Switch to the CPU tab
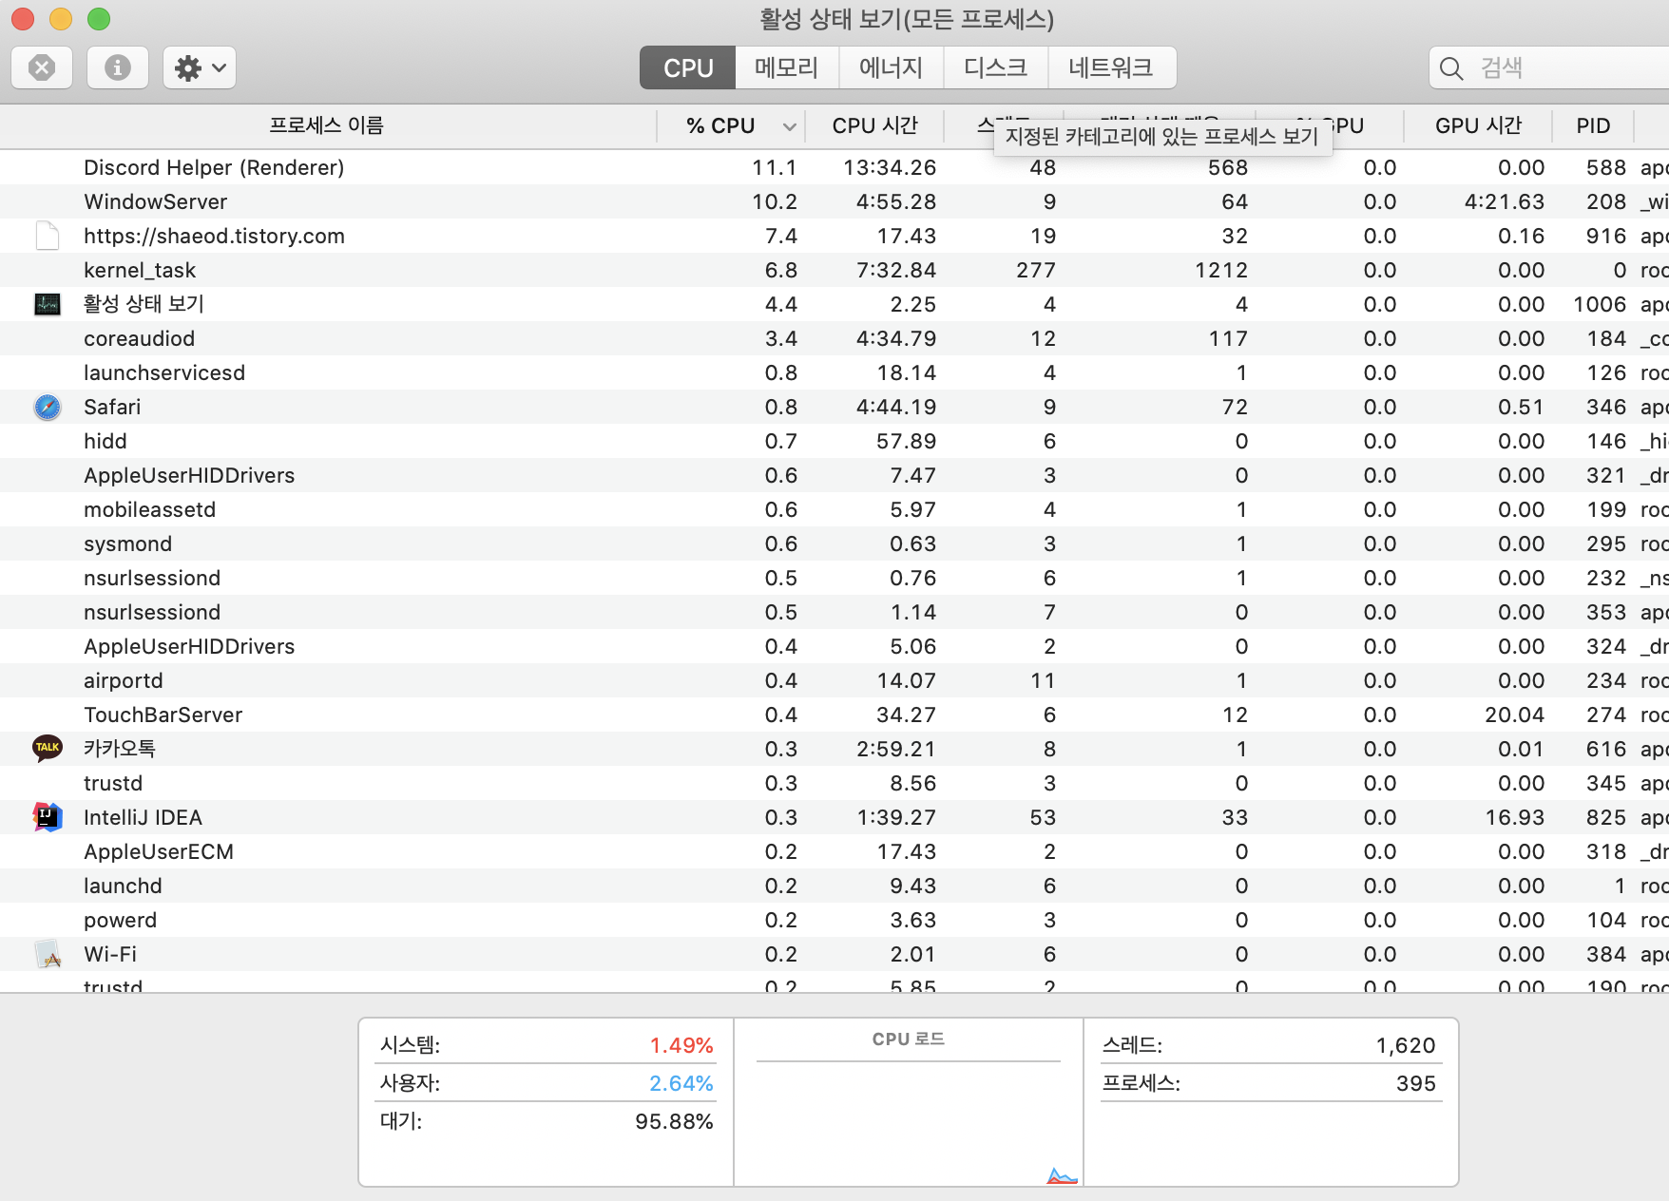Viewport: 1669px width, 1201px height. tap(688, 67)
